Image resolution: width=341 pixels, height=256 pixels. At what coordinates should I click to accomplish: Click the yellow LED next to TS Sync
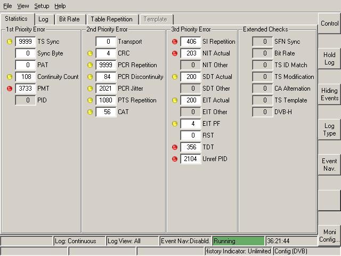[x=10, y=42]
